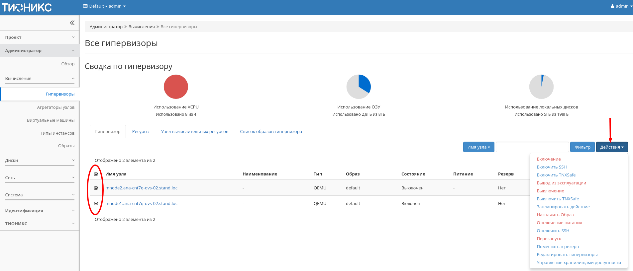Open the mnode1.ana-cnt7q-ovs-02.stand.loc link
Screen dimensions: 633x271
point(141,204)
